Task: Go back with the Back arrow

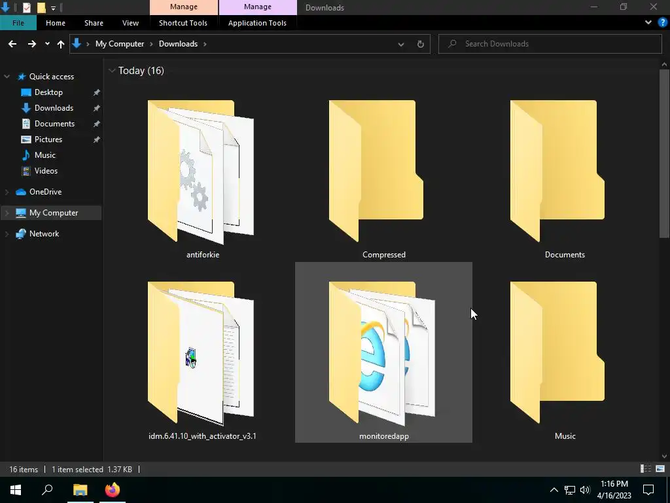Action: click(x=12, y=44)
